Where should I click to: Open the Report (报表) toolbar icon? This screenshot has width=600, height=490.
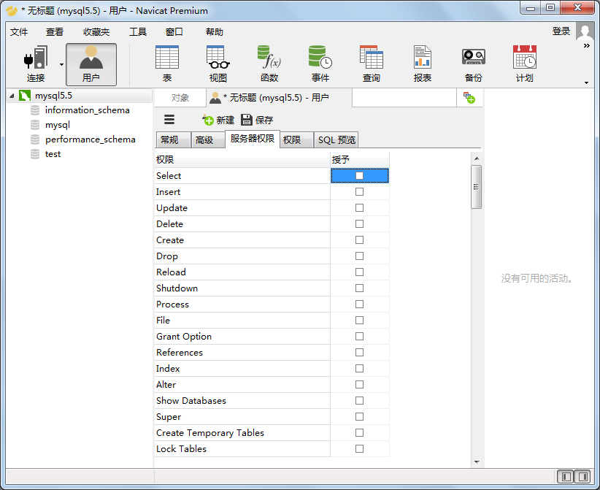tap(423, 64)
